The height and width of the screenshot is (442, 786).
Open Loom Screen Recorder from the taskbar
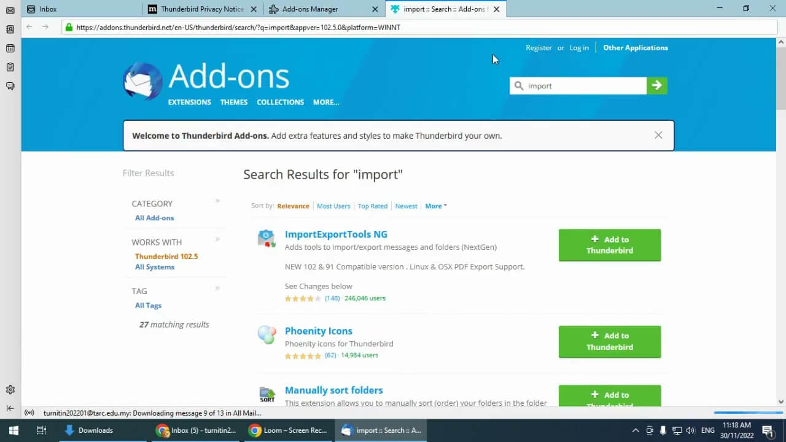click(x=287, y=430)
